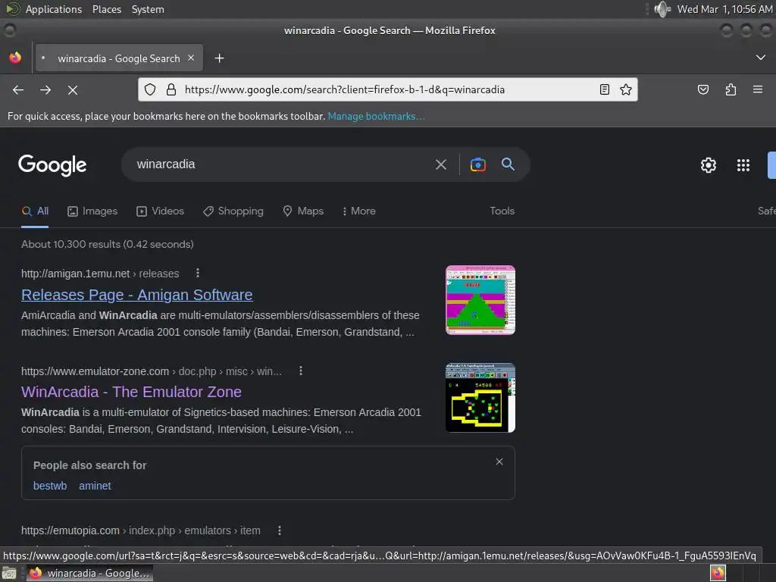The width and height of the screenshot is (776, 582).
Task: Click the volume speaker icon
Action: 662,9
